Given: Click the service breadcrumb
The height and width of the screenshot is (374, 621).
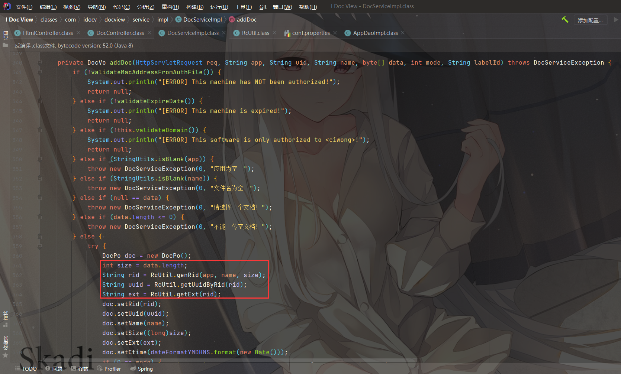Looking at the screenshot, I should click(141, 20).
